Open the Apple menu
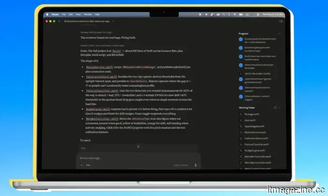The width and height of the screenshot is (328, 196). (x=47, y=14)
